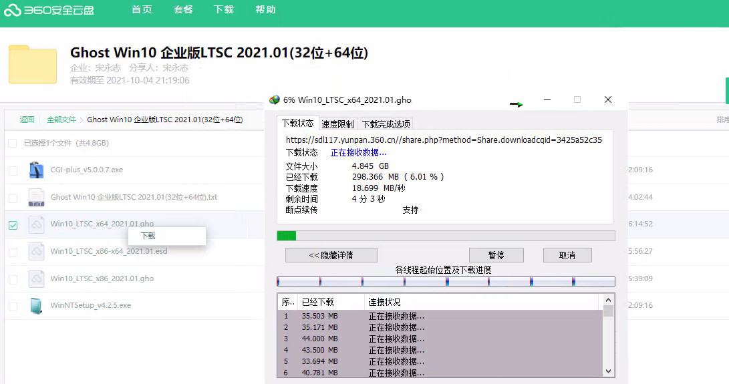Check the box for CGI-plus_v5.0.0.7.exe
This screenshot has height=384, width=729.
(x=13, y=170)
